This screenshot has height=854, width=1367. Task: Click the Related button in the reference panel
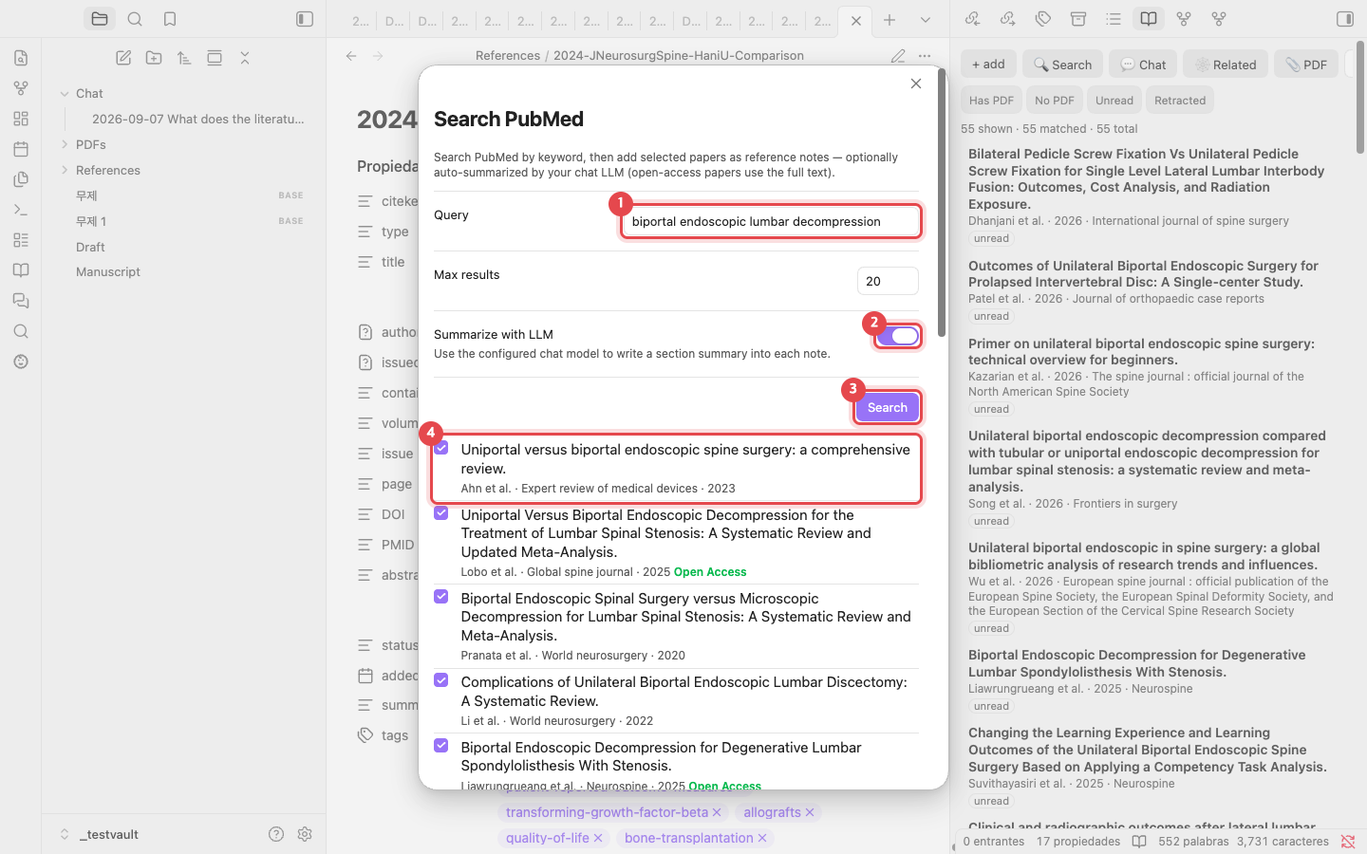click(x=1226, y=65)
